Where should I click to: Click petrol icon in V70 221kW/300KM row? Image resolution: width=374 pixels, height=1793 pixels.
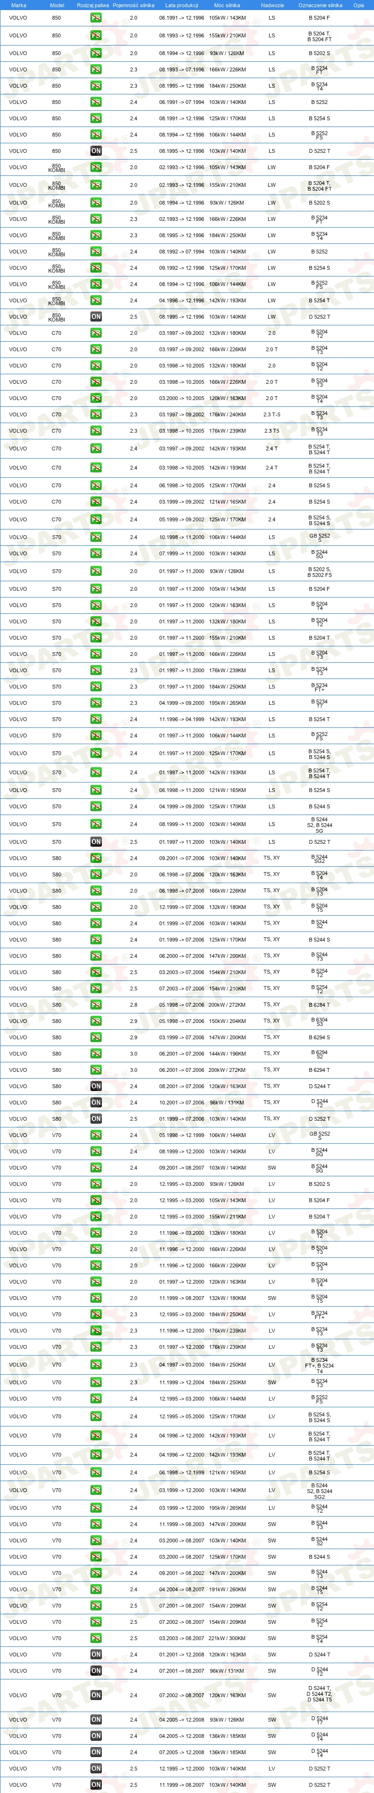tap(96, 1638)
